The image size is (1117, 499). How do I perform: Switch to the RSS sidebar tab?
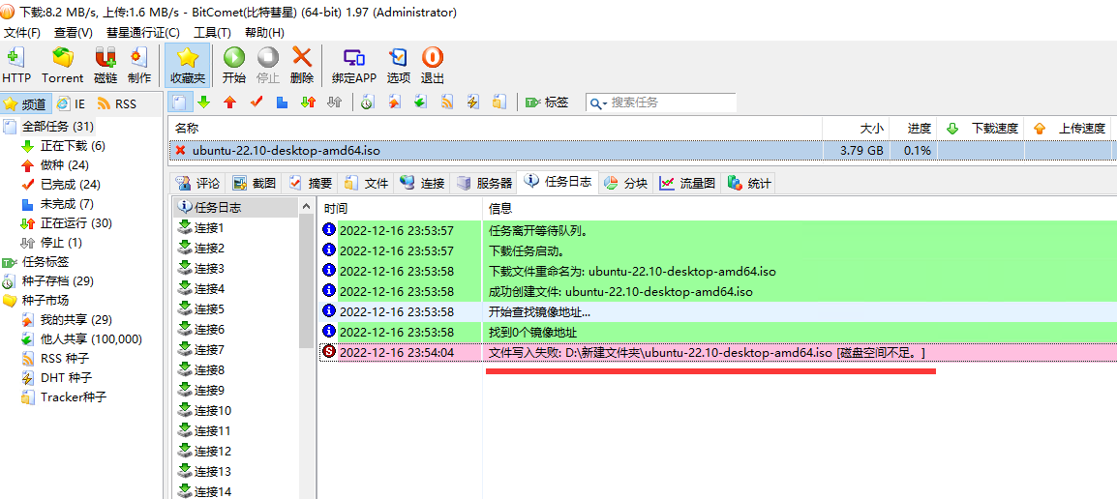pos(117,103)
